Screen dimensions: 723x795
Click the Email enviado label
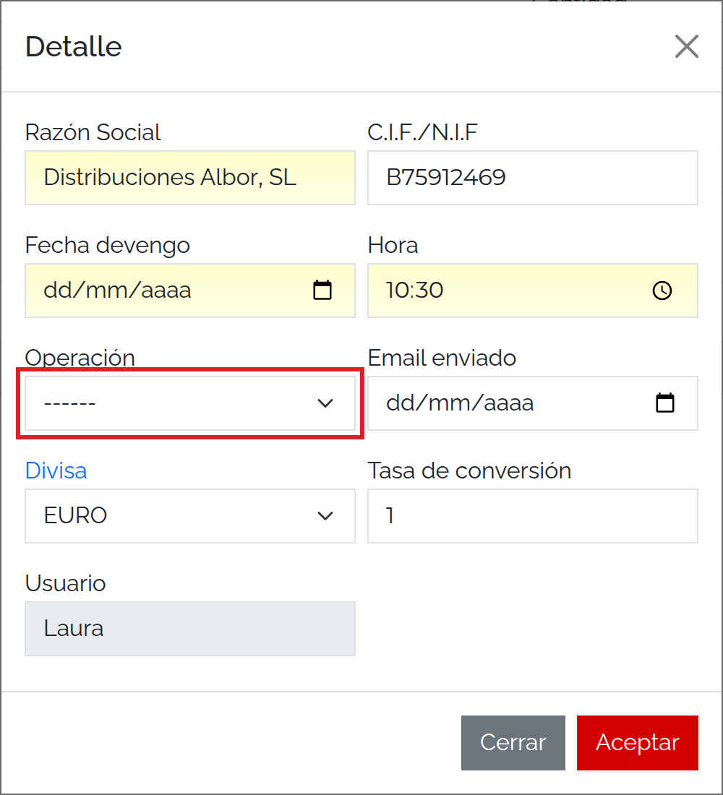[x=442, y=358]
